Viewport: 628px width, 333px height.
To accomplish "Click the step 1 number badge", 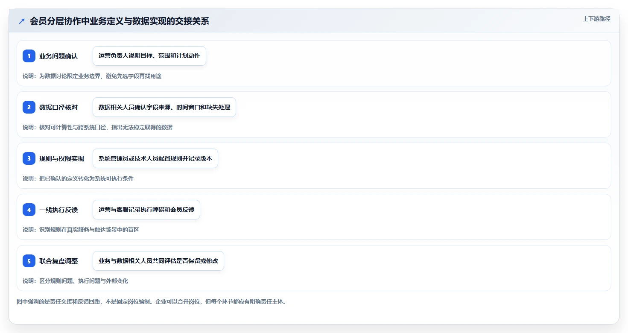I will click(x=29, y=56).
